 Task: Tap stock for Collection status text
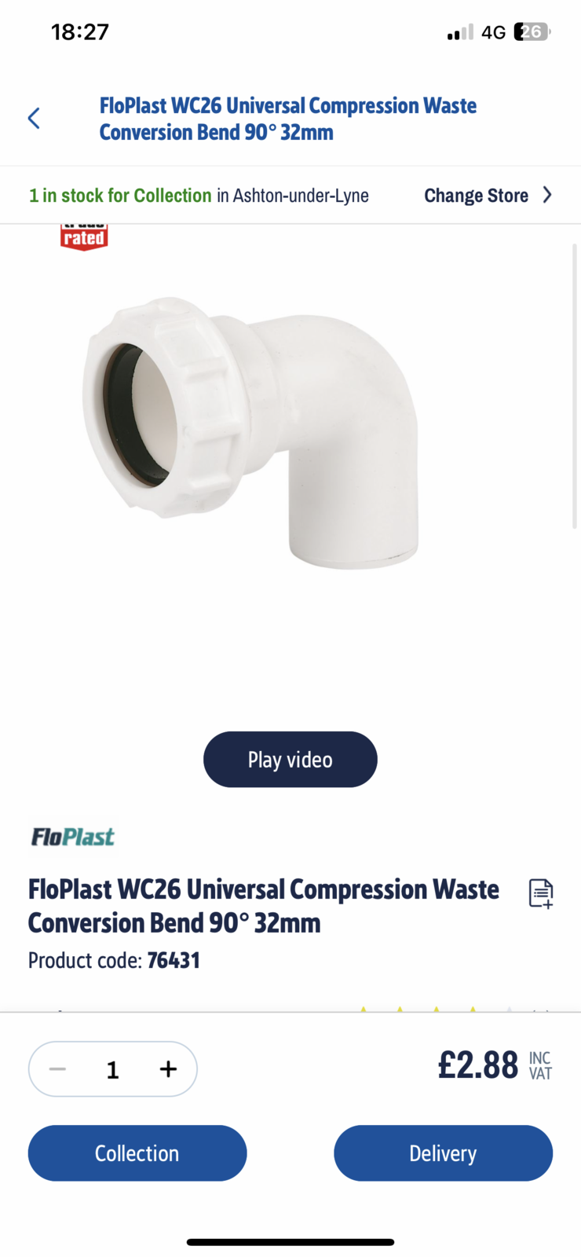click(x=120, y=196)
